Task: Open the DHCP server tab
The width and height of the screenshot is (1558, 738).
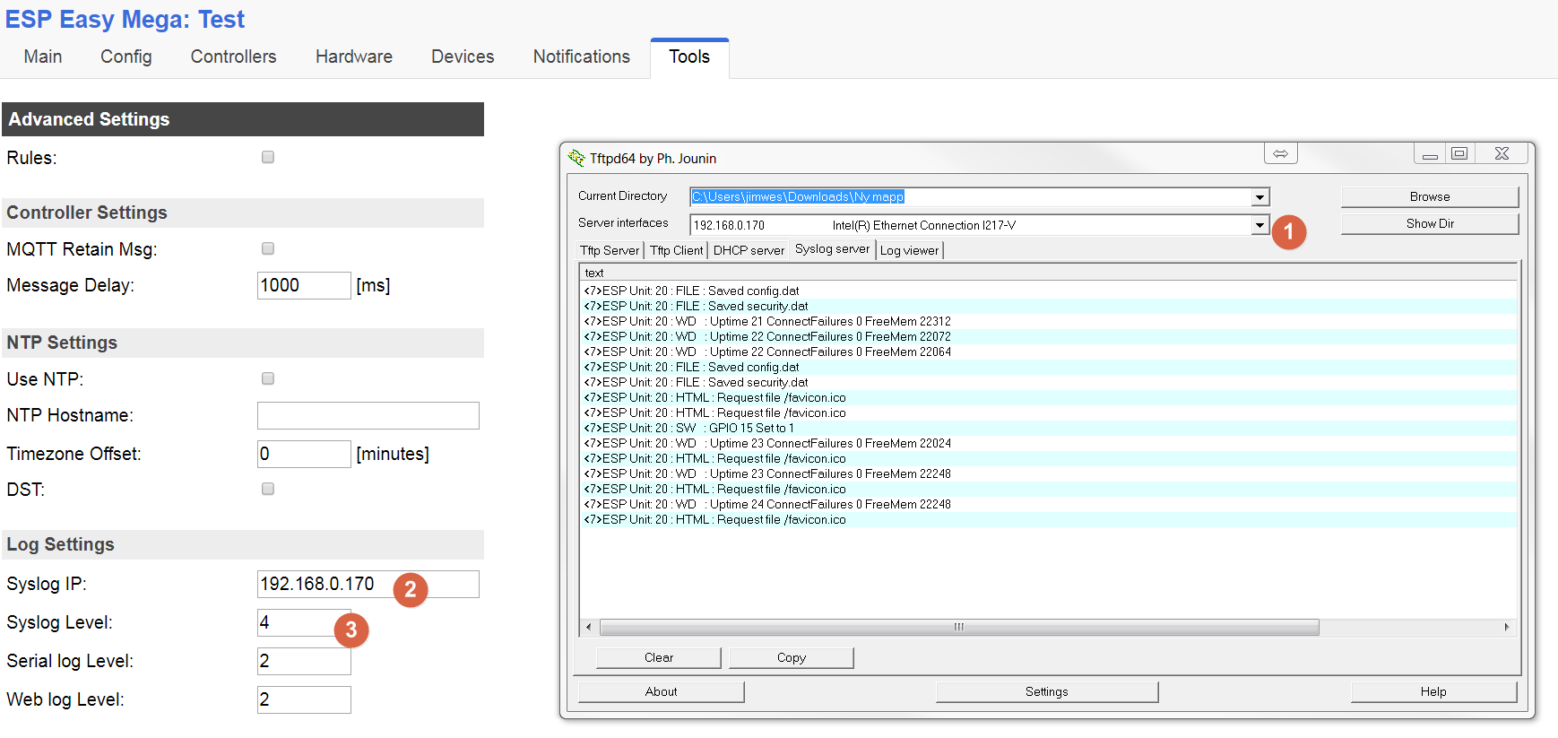Action: [x=749, y=251]
